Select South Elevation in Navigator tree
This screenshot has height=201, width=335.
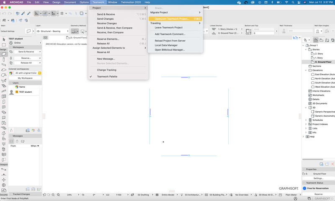325,83
